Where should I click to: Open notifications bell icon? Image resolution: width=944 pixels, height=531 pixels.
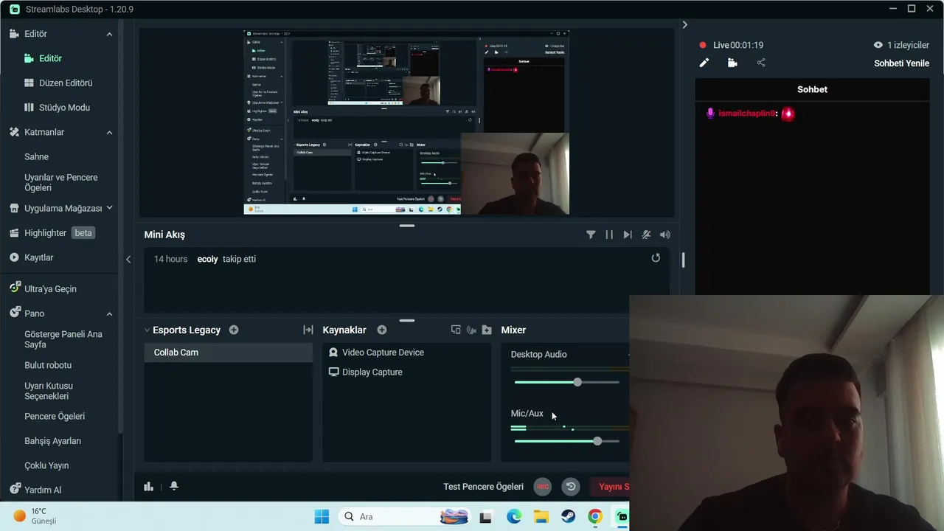tap(174, 486)
